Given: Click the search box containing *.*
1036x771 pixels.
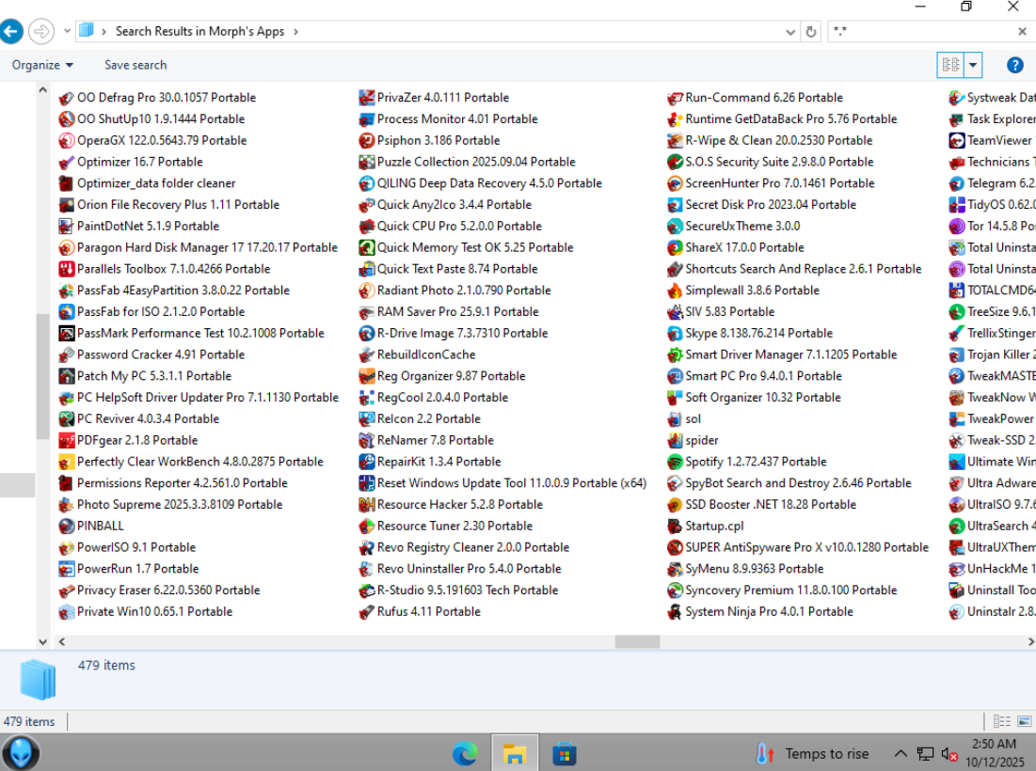Looking at the screenshot, I should [922, 31].
